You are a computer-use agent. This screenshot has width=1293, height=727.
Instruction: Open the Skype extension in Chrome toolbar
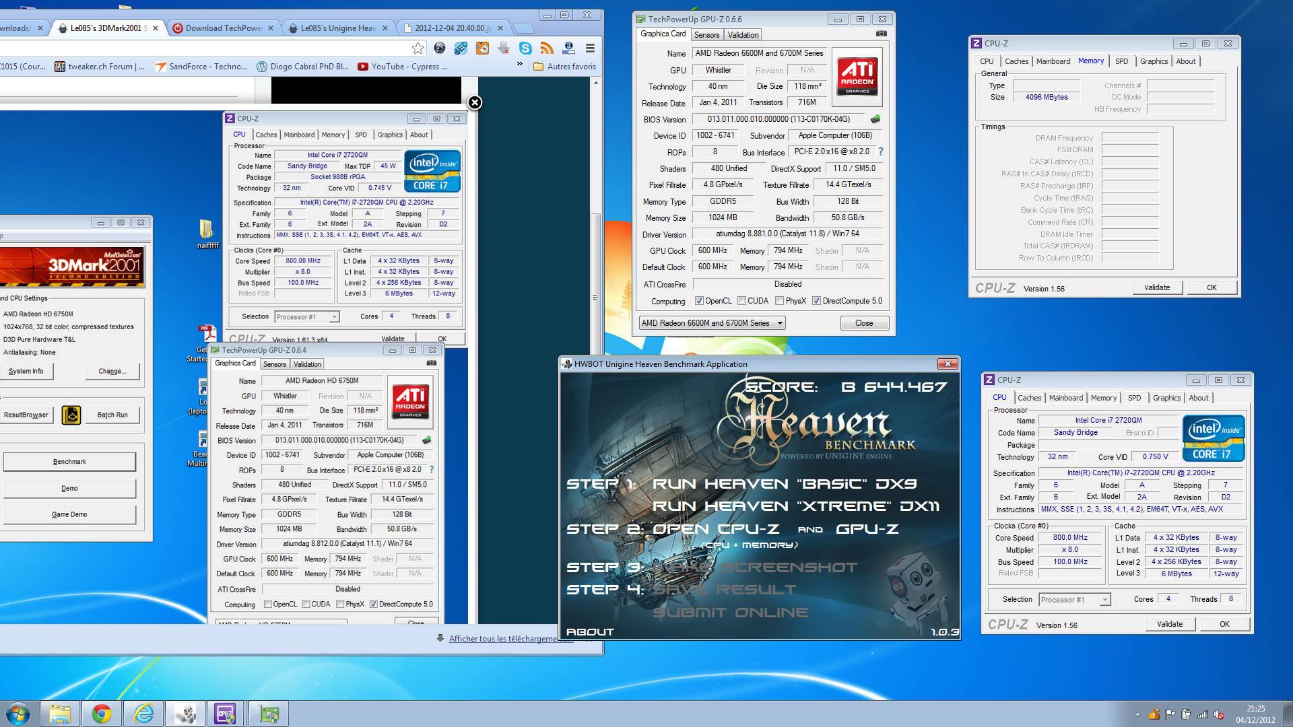pyautogui.click(x=525, y=48)
